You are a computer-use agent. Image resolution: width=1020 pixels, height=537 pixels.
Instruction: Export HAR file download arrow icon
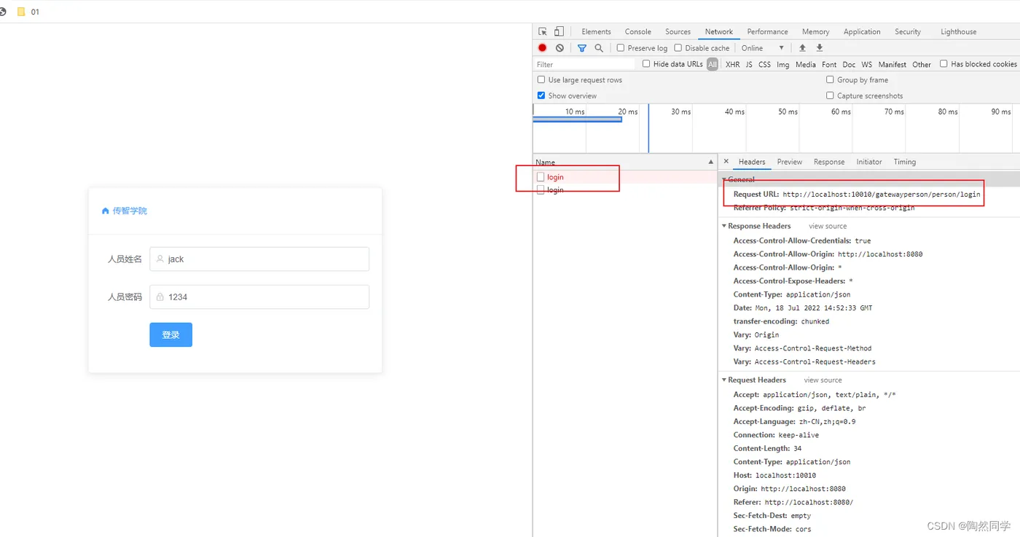tap(820, 48)
